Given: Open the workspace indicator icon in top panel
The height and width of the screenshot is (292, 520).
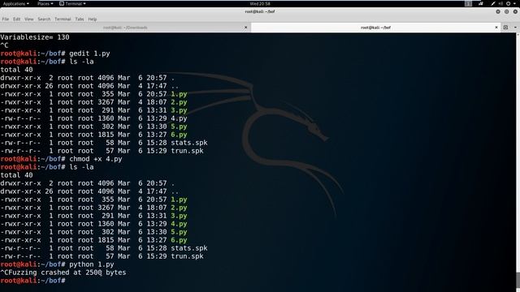Looking at the screenshot, I should tap(468, 3).
